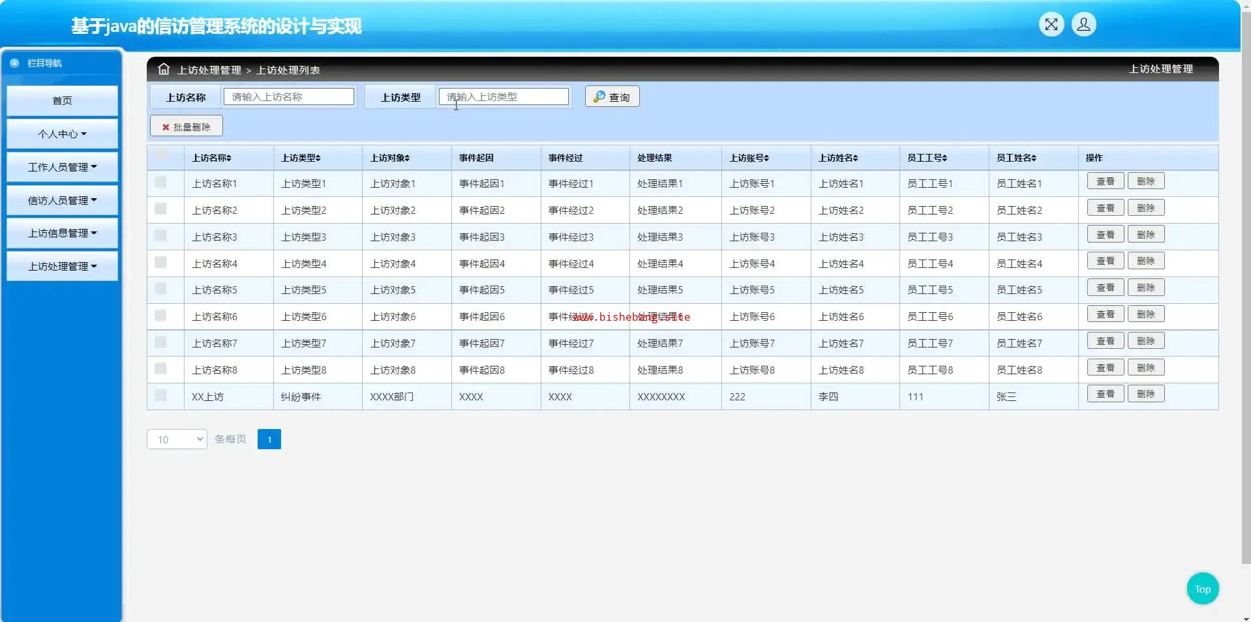
Task: Expand the 工作人员管理 sidebar menu
Action: (62, 167)
